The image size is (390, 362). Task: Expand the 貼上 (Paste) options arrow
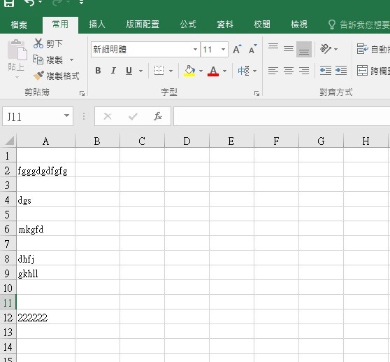pos(17,77)
